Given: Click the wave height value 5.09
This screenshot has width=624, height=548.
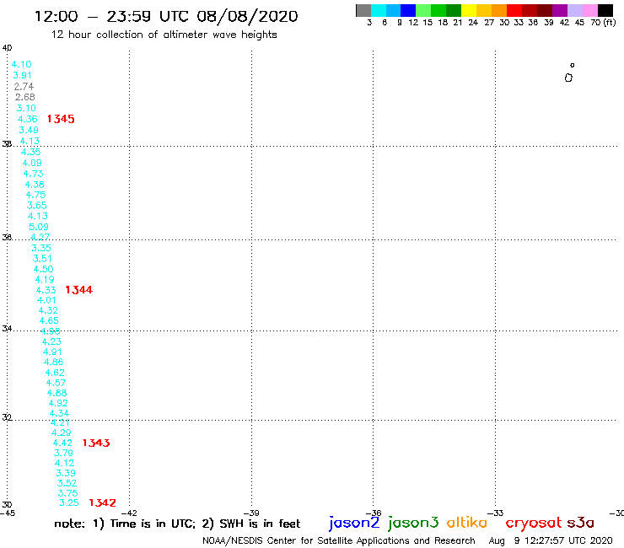Looking at the screenshot, I should pyautogui.click(x=39, y=227).
